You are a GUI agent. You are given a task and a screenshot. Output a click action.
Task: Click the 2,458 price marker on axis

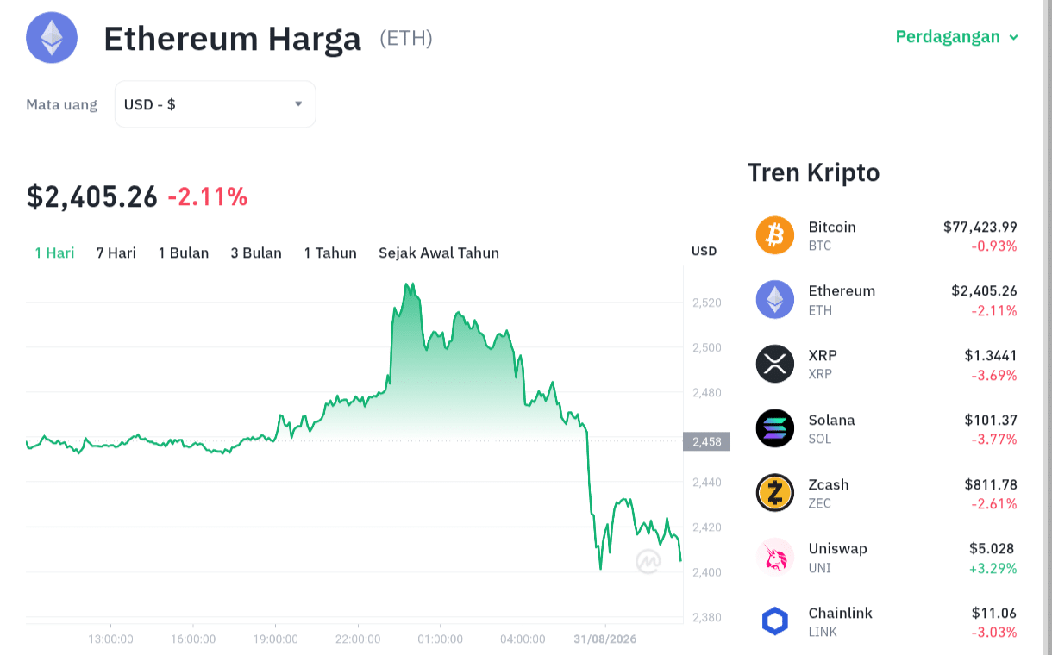click(706, 441)
